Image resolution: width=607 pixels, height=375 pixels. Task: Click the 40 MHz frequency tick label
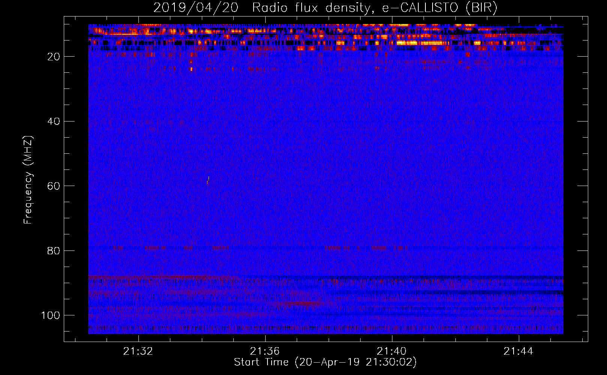pyautogui.click(x=54, y=121)
